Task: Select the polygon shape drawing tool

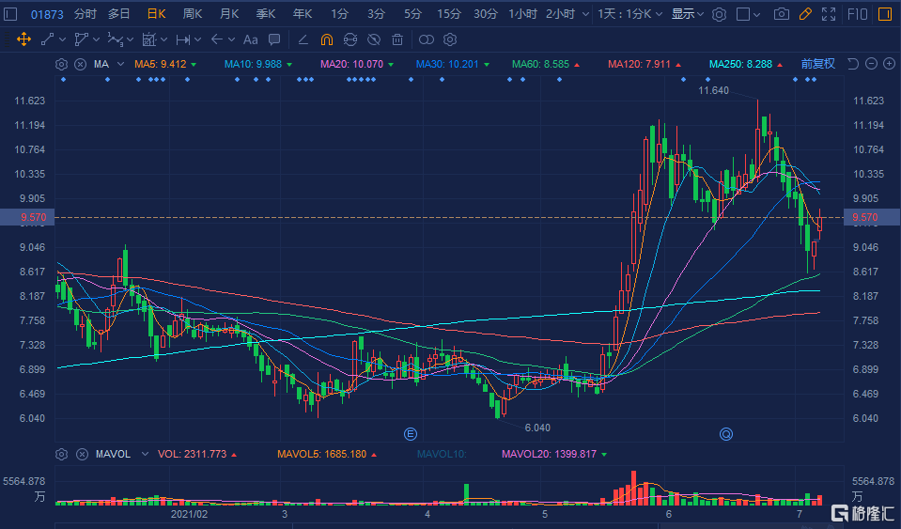Action: click(x=81, y=39)
